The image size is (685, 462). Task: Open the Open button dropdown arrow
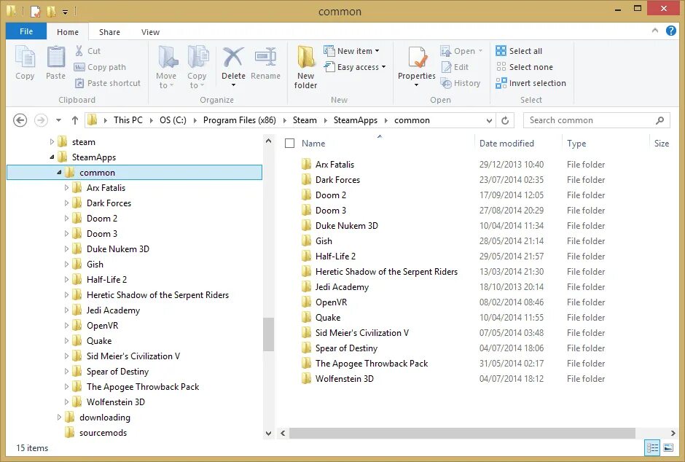[x=480, y=51]
